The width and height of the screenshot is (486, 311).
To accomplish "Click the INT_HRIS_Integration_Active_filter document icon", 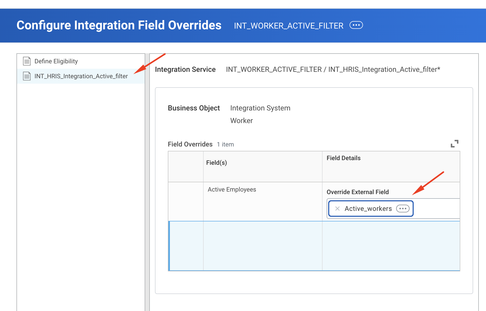I will point(27,76).
